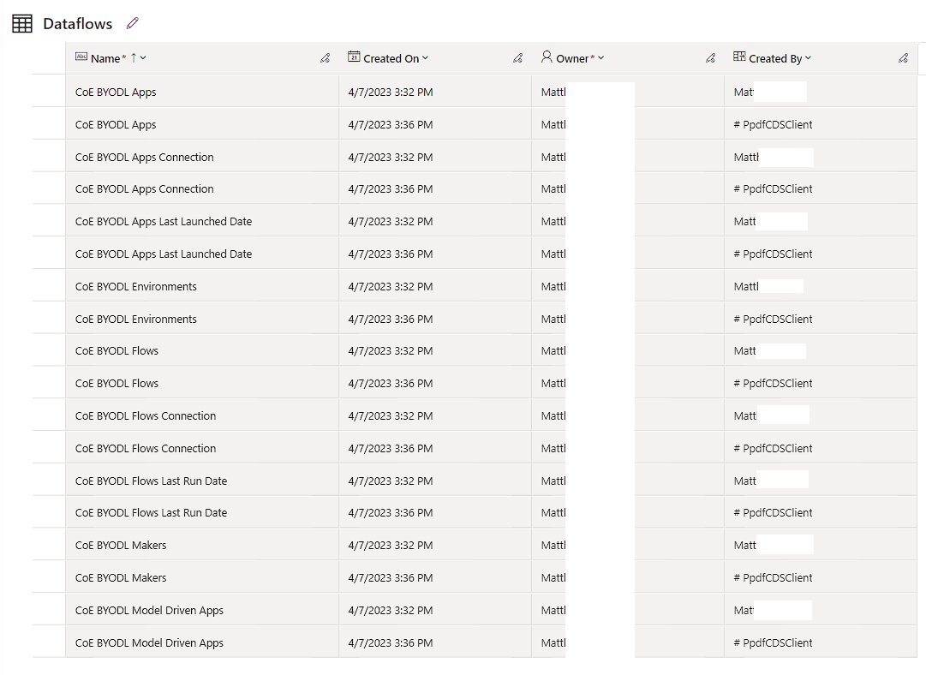Click the person icon in Owner column header
The width and height of the screenshot is (926, 675).
[x=547, y=57]
